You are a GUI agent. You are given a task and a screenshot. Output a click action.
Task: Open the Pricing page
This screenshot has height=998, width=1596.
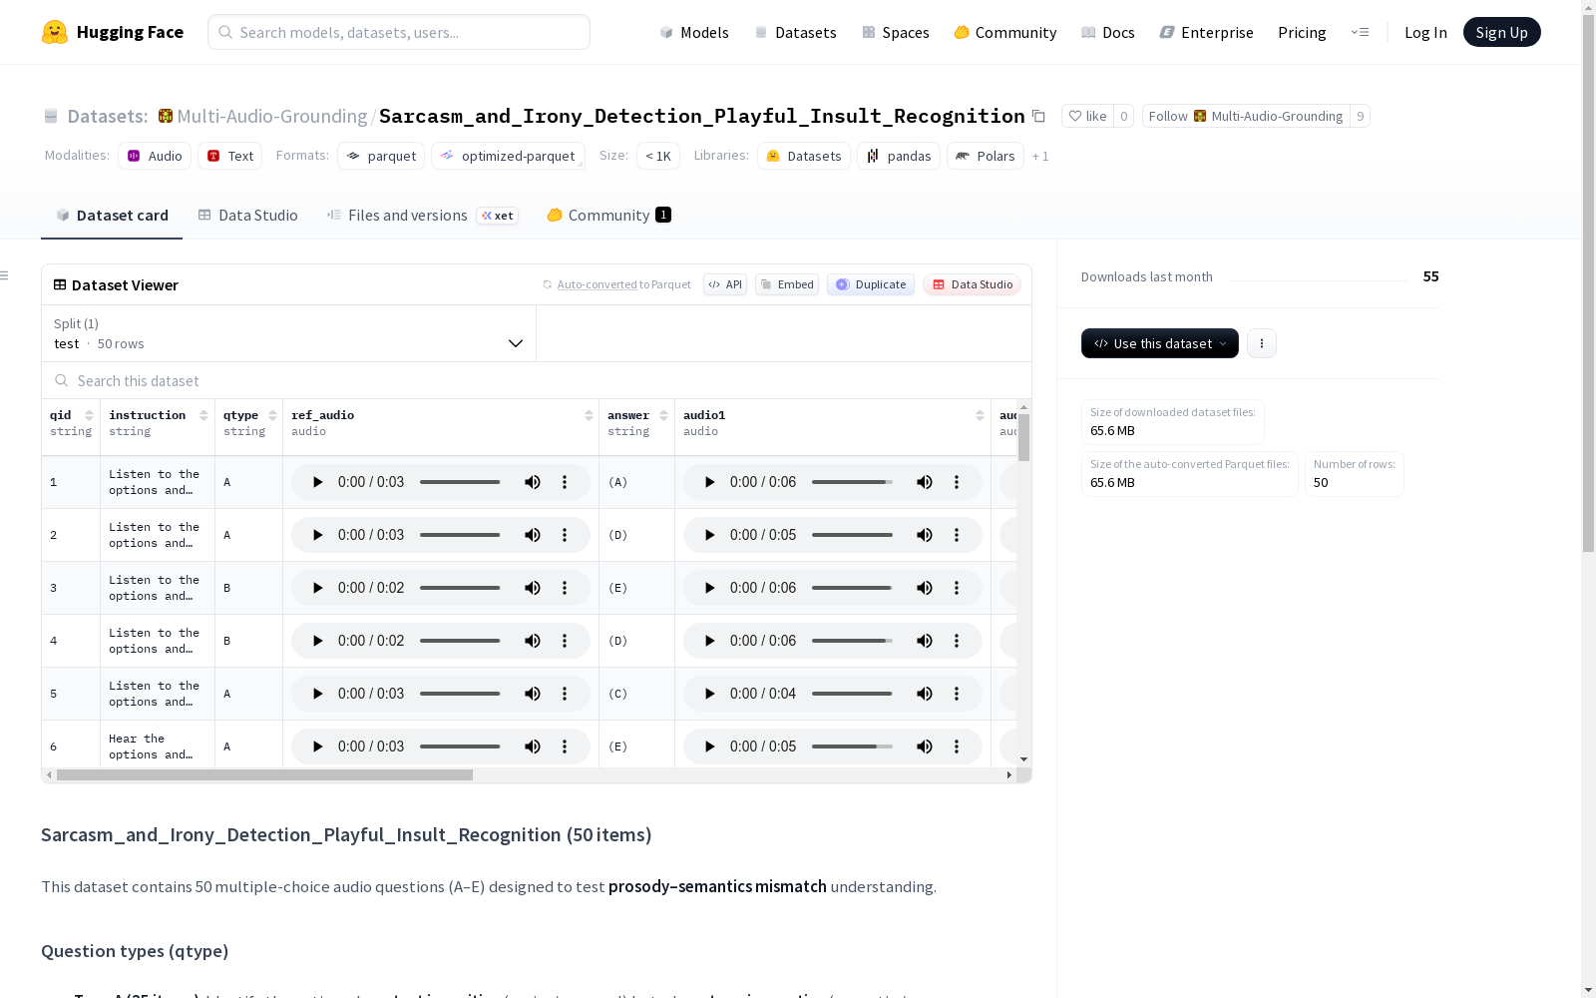[x=1302, y=32]
